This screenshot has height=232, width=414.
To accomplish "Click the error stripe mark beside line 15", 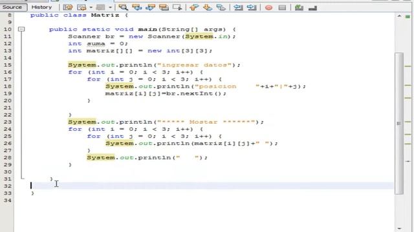I will click(408, 66).
